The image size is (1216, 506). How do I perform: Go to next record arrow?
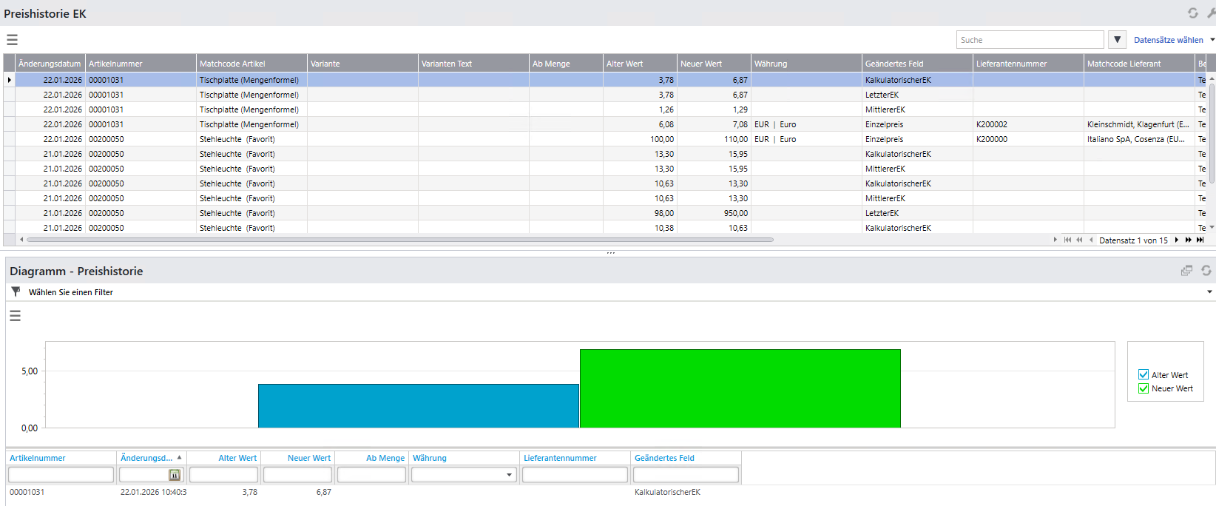coord(1176,240)
